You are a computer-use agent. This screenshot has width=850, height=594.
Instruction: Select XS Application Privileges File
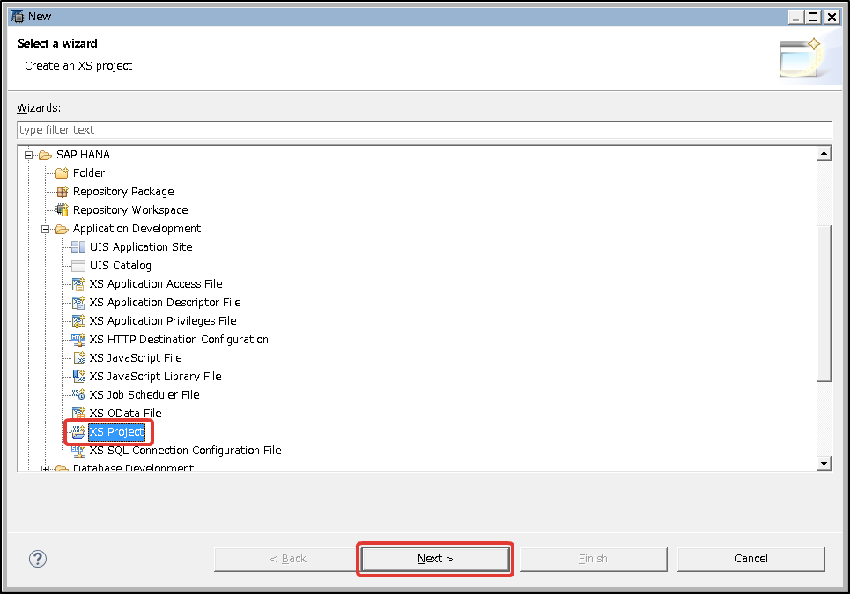[163, 321]
